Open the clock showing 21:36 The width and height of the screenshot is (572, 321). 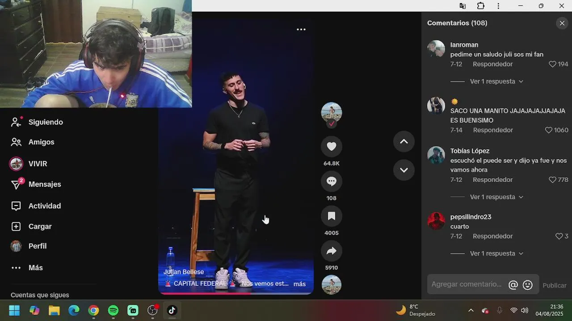point(550,310)
